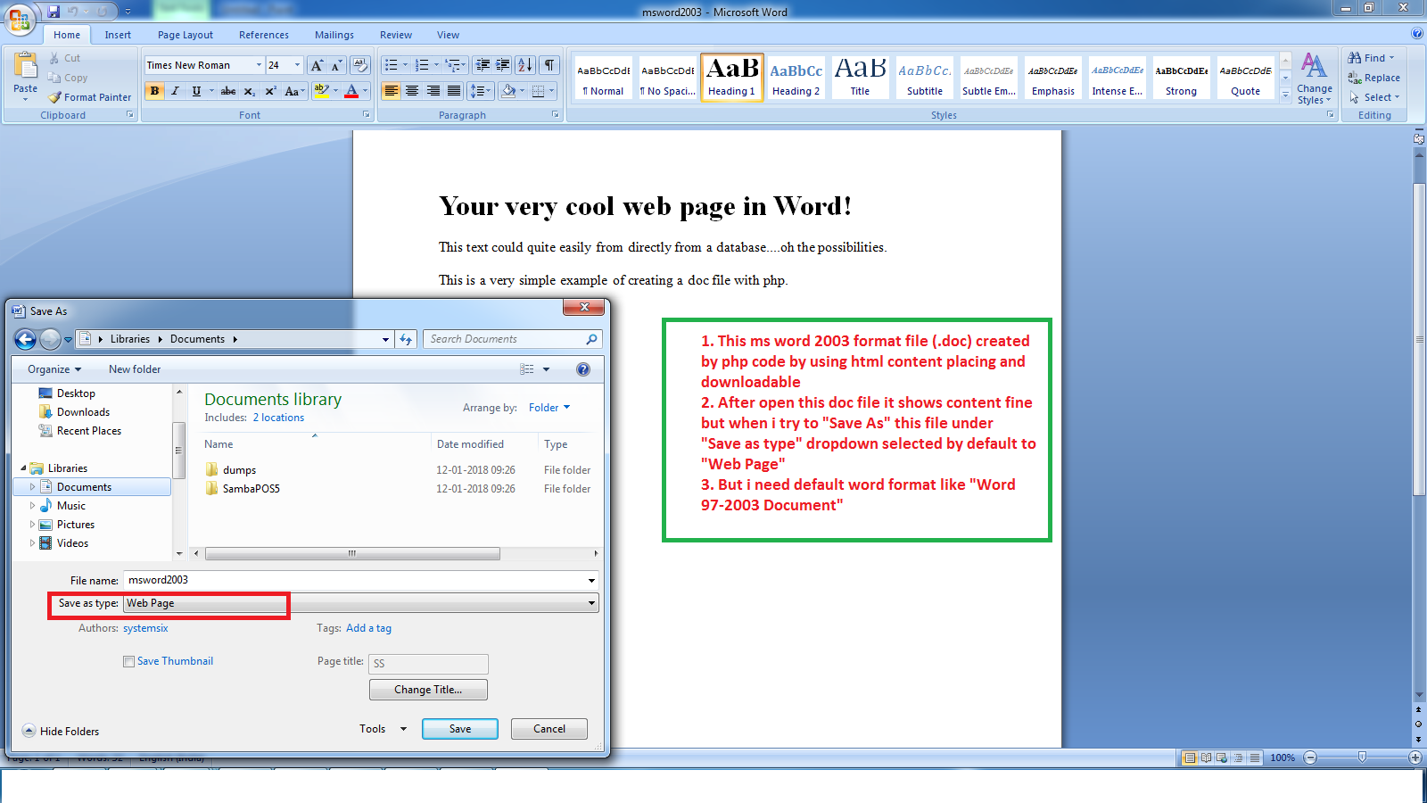
Task: Switch to the References tab
Action: (x=264, y=35)
